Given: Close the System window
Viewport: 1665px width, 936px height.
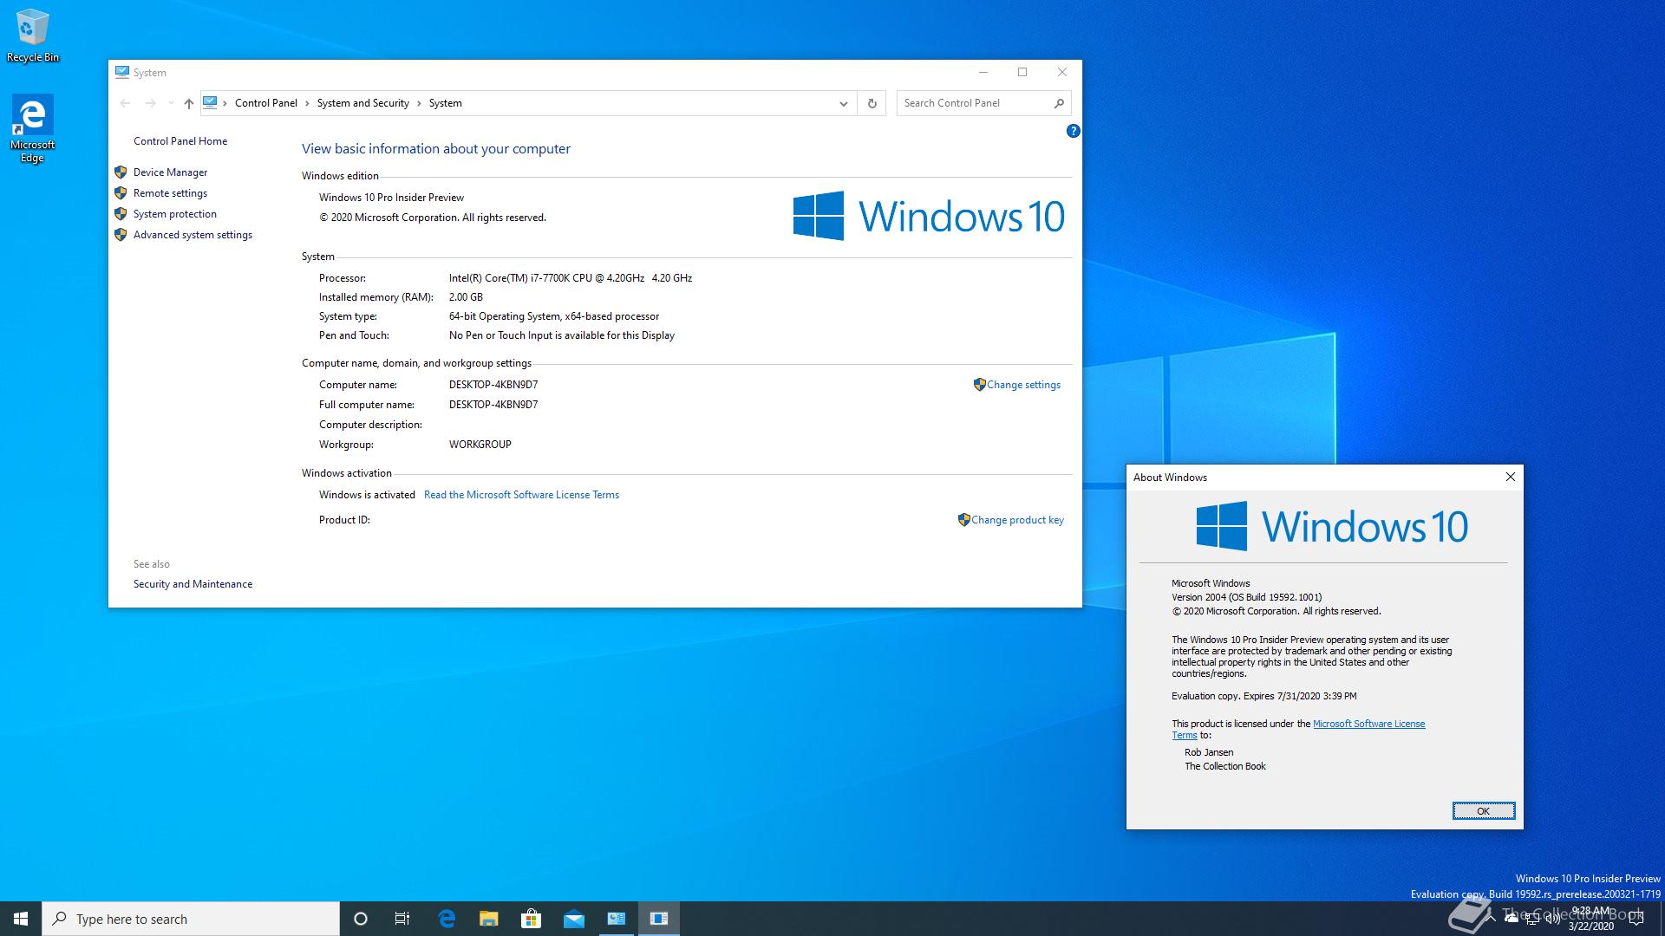Looking at the screenshot, I should (x=1062, y=72).
